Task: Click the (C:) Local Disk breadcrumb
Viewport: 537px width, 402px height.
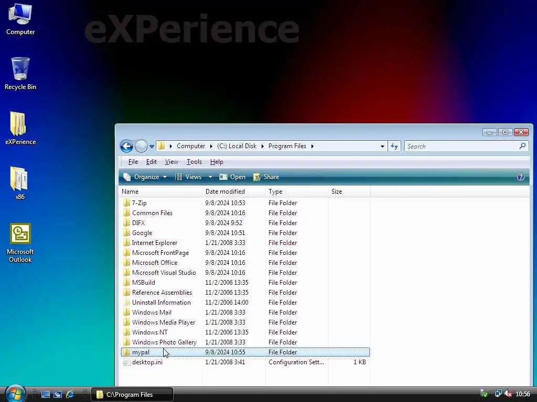Action: [237, 146]
